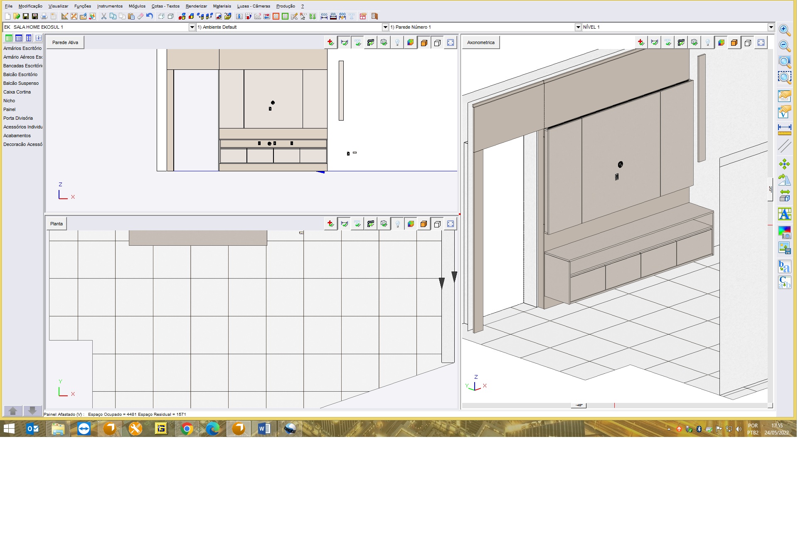Screen dimensions: 798x533
Task: Open a project with the folder icon
Action: [17, 16]
